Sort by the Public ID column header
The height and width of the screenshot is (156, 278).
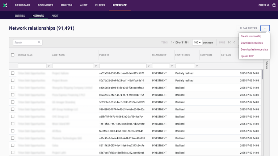point(104,55)
